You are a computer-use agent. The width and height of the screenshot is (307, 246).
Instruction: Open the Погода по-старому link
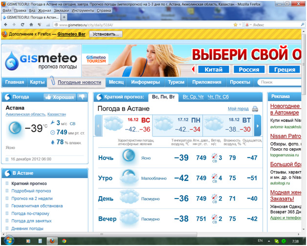point(30,214)
